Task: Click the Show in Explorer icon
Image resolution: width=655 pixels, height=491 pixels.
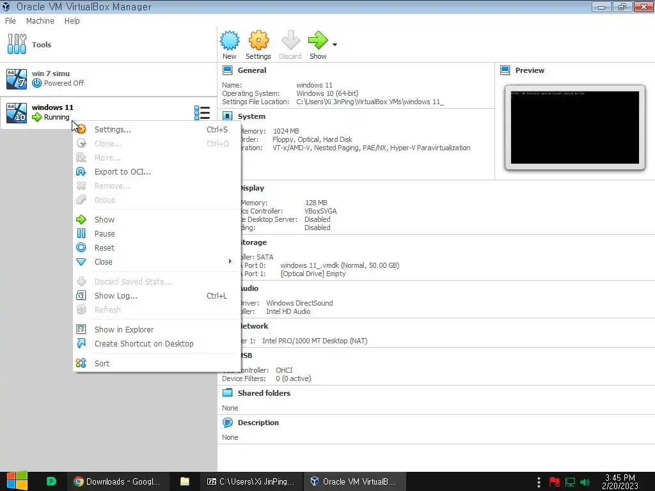Action: [81, 329]
